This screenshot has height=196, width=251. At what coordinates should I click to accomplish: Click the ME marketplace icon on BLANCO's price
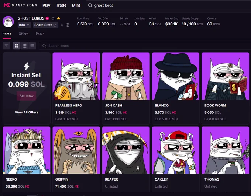174,113
